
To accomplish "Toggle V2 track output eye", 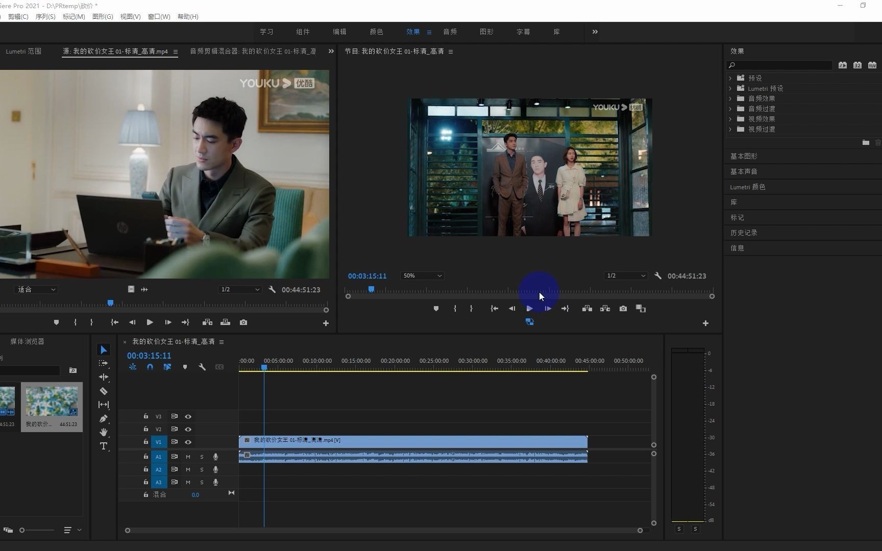I will [188, 429].
